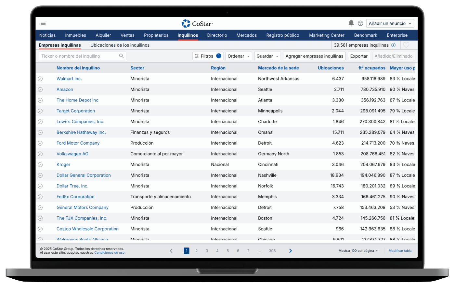Click the notifications bell icon
The height and width of the screenshot is (290, 455).
[x=351, y=23]
